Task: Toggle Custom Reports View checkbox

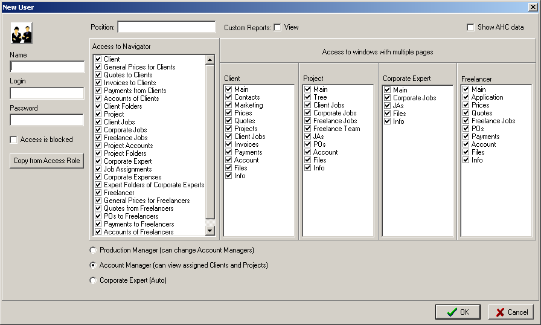Action: point(277,27)
